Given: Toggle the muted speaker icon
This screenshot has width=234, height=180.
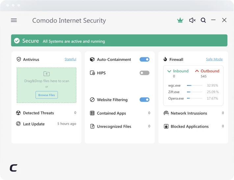Looking at the screenshot, I should coord(192,20).
